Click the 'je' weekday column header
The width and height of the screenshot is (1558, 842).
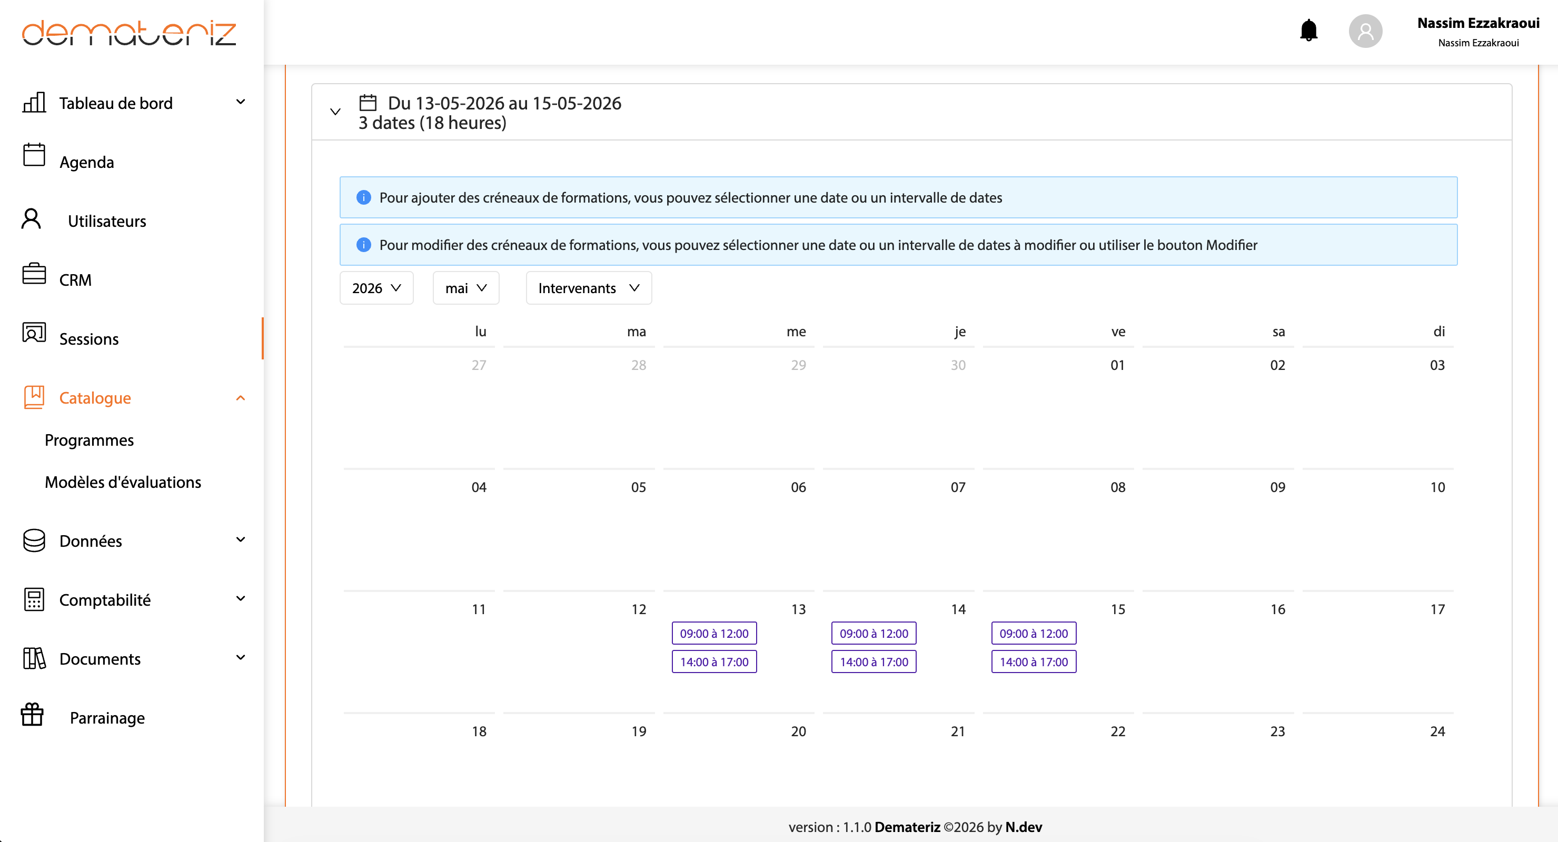tap(960, 331)
